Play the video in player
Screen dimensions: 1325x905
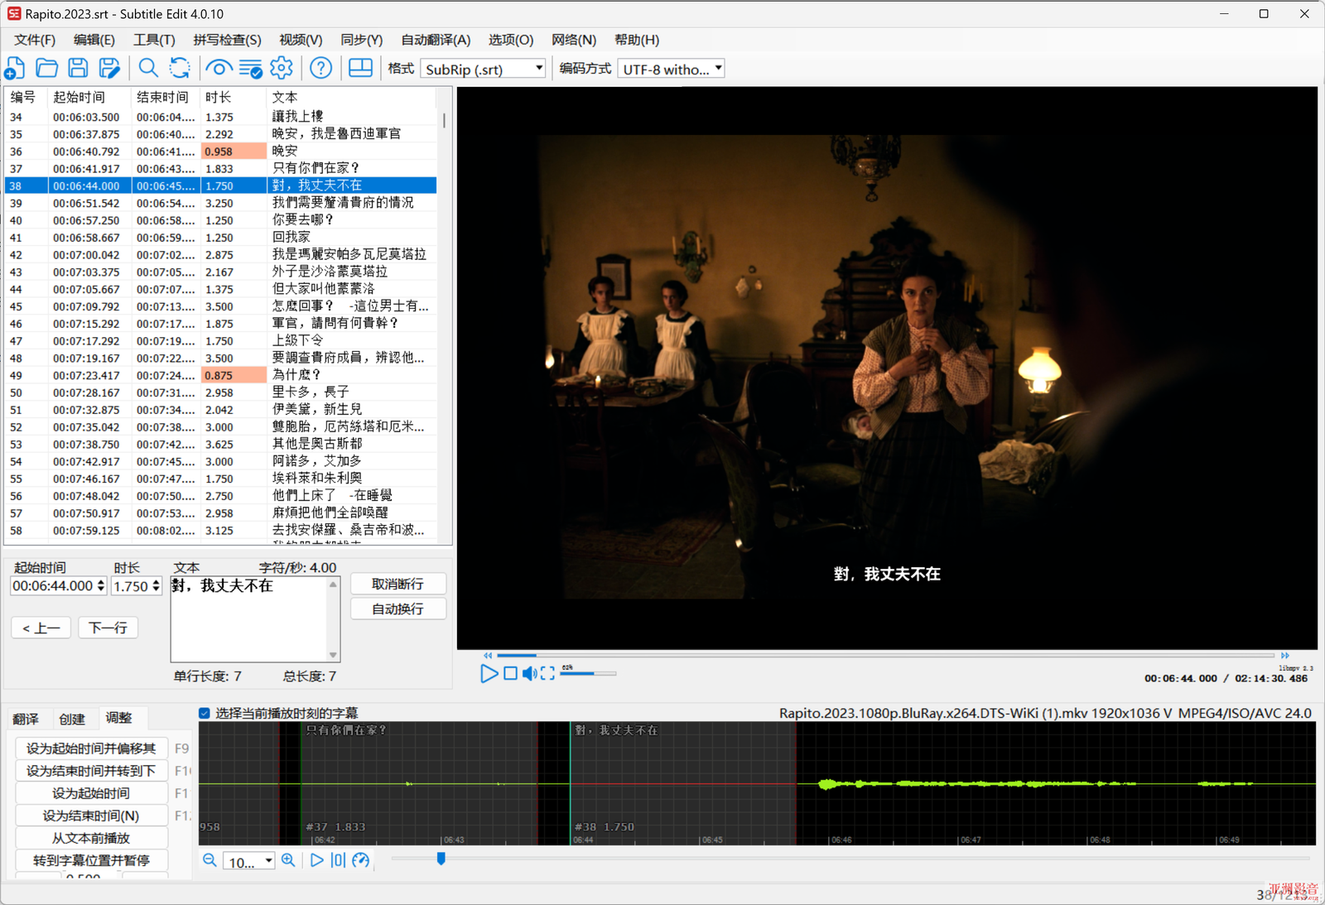pyautogui.click(x=489, y=674)
